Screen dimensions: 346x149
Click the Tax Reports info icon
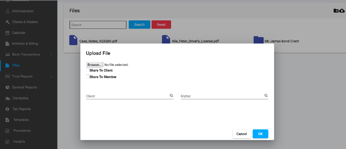click(x=7, y=109)
